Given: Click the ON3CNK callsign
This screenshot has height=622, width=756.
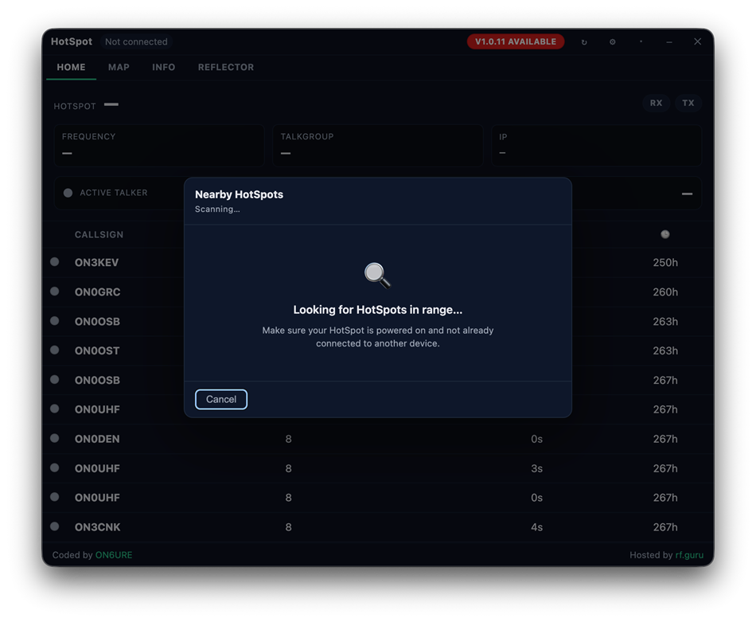Looking at the screenshot, I should tap(97, 527).
